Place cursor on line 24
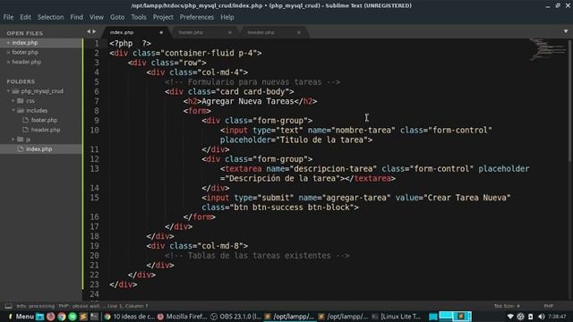The height and width of the screenshot is (322, 573). point(94,294)
